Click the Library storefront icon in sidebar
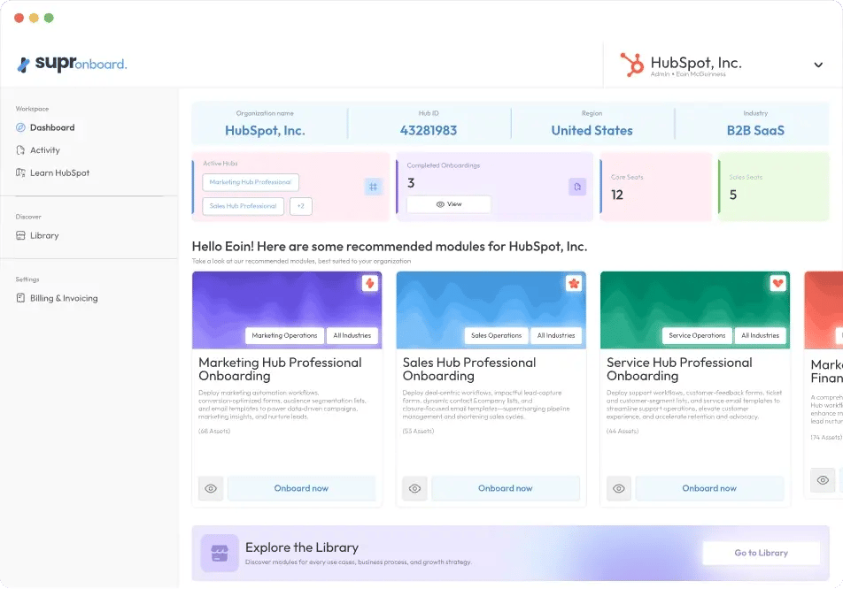 (20, 235)
